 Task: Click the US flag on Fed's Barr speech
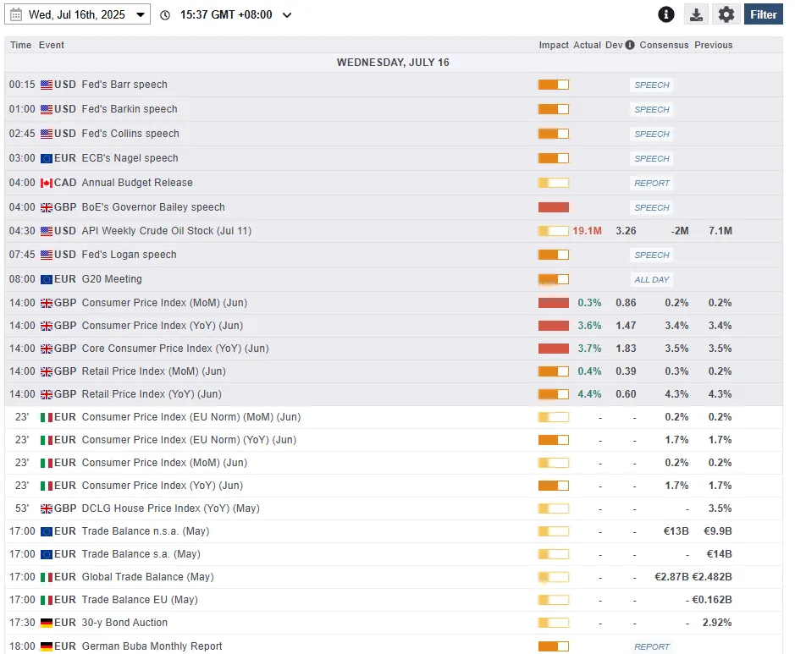tap(47, 85)
